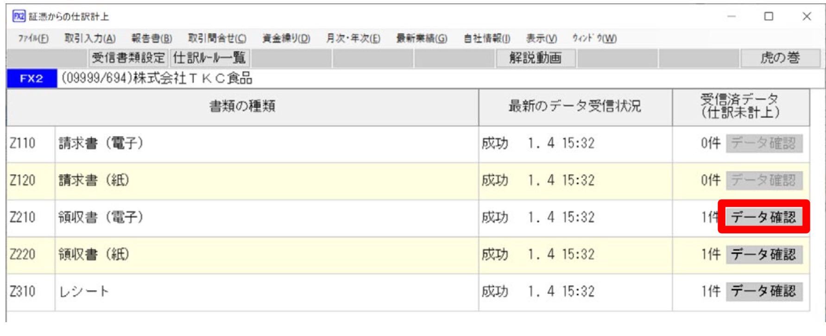
Task: Click データ確認 for 領収書(電子) row
Action: 764,217
